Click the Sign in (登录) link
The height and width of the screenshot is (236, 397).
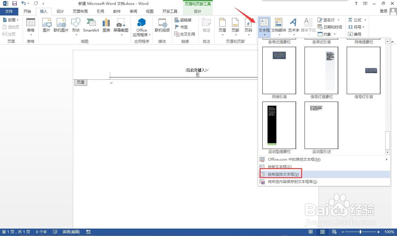click(x=384, y=11)
